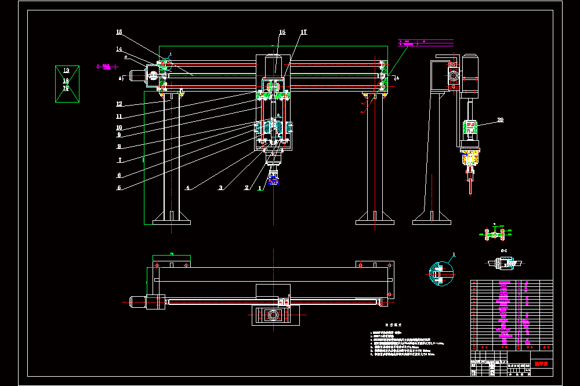
Task: Click the green crossed box with numbers 13, 18, 19
Action: tap(67, 84)
